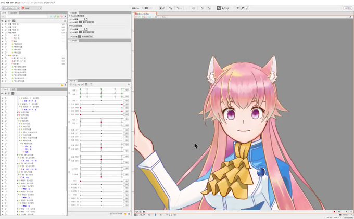The image size is (354, 219).
Task: Open the workspace dropdown at toolbar far left
Action: point(10,8)
